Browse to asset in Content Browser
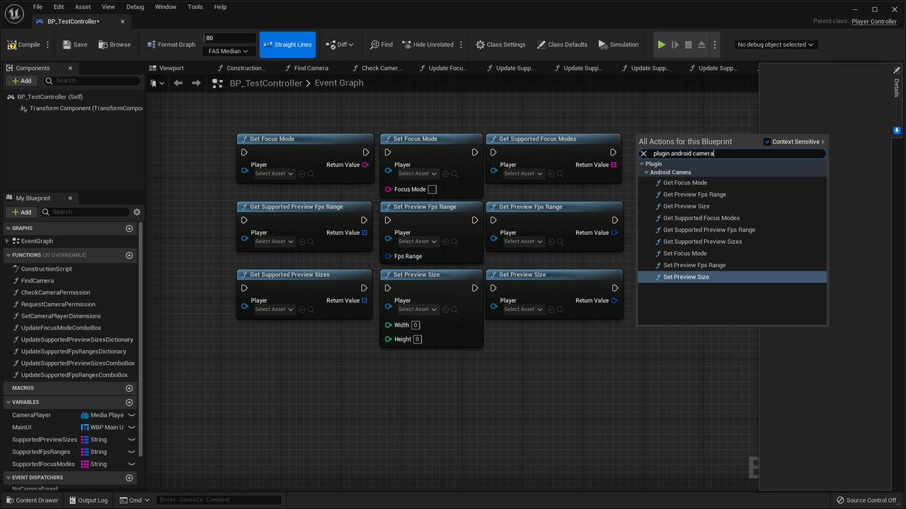This screenshot has width=906, height=509. coord(114,45)
